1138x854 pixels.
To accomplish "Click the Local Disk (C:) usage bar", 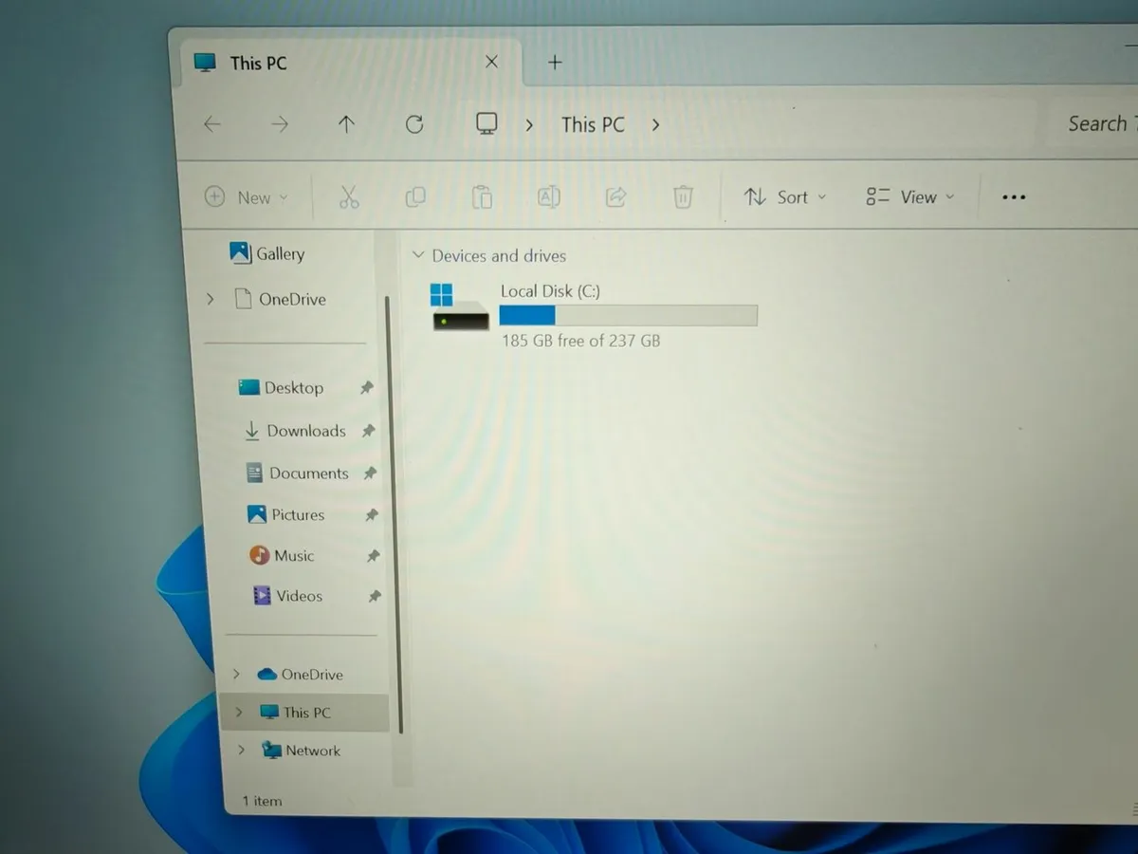I will pyautogui.click(x=629, y=315).
